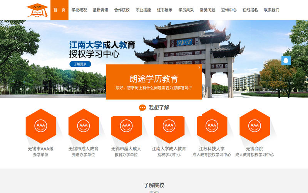Image resolution: width=308 pixels, height=193 pixels.
Task: Open the 合作院校 menu item
Action: tap(122, 10)
